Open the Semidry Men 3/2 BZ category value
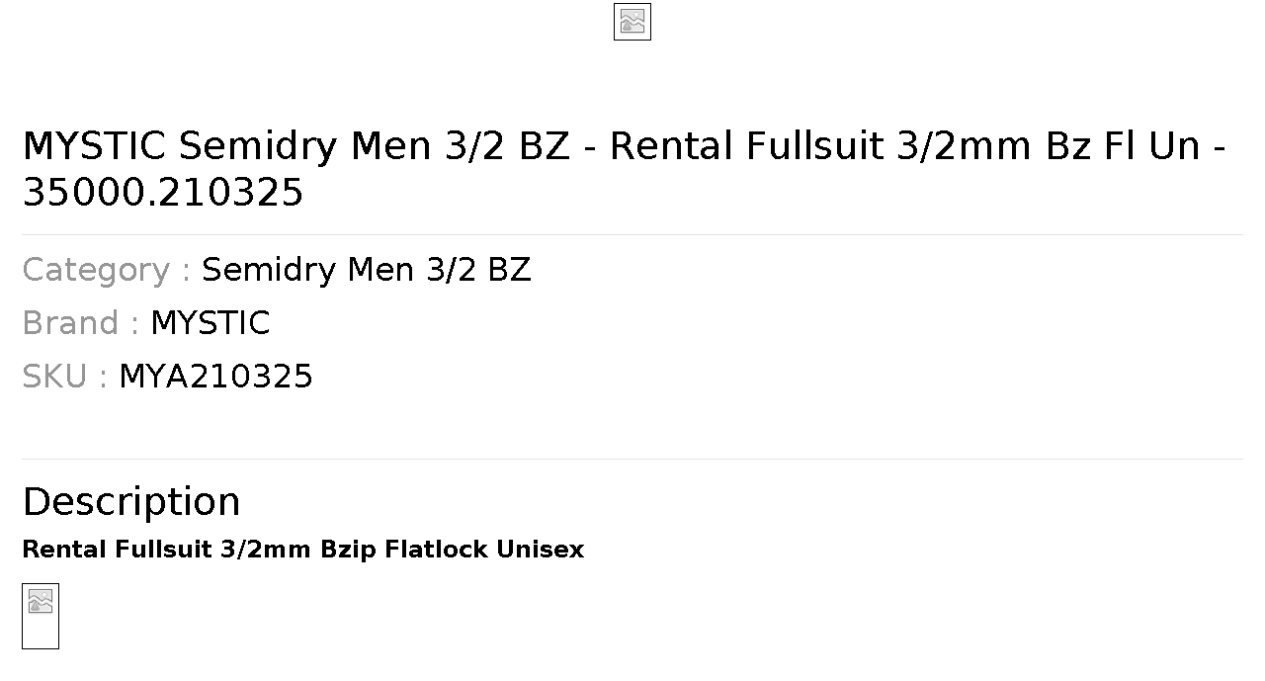Image resolution: width=1265 pixels, height=681 pixels. coord(367,270)
